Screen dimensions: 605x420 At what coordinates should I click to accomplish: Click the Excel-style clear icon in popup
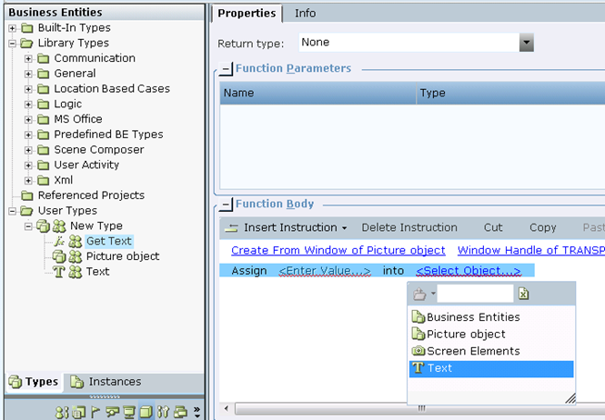point(524,294)
